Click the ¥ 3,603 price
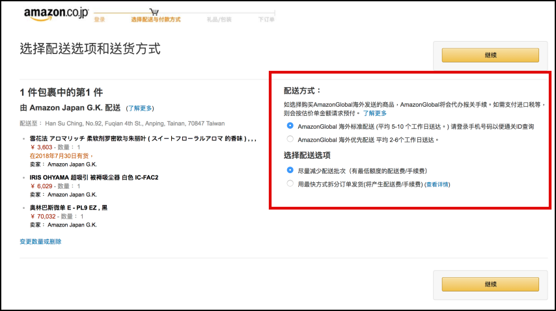Viewport: 556px width, 311px height. (42, 147)
